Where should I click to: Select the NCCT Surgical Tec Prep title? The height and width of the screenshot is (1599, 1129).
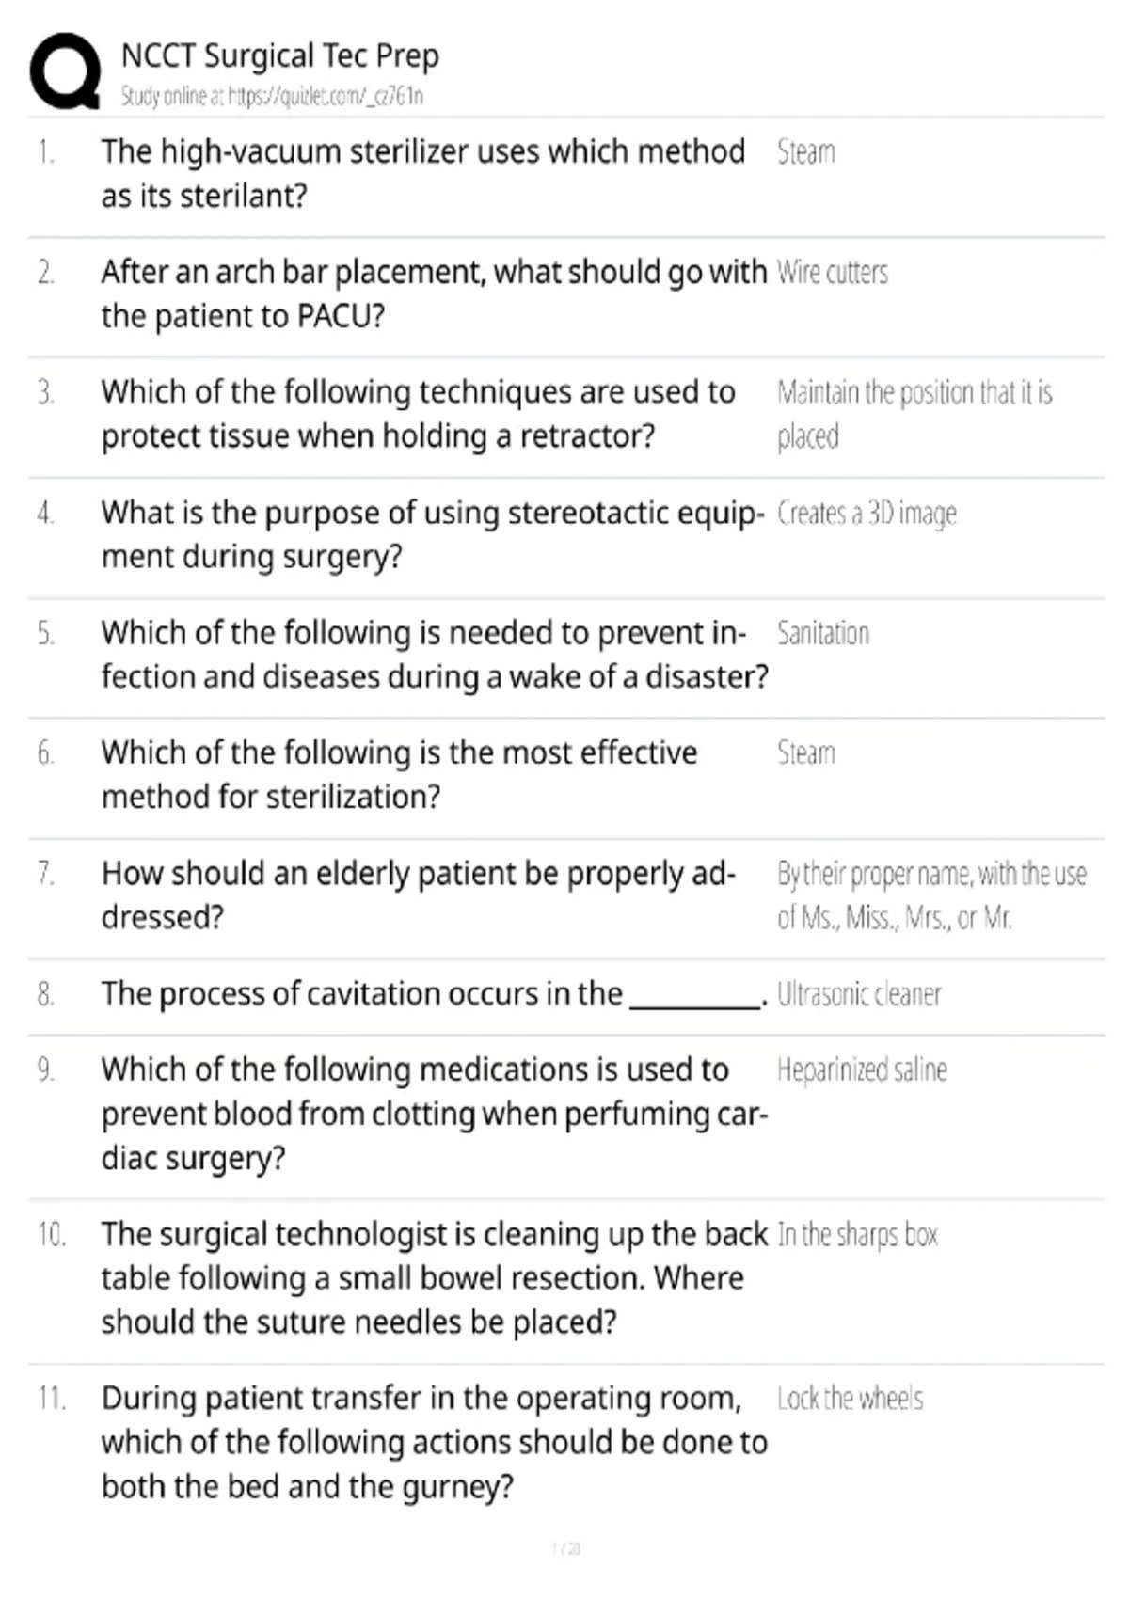coord(279,56)
